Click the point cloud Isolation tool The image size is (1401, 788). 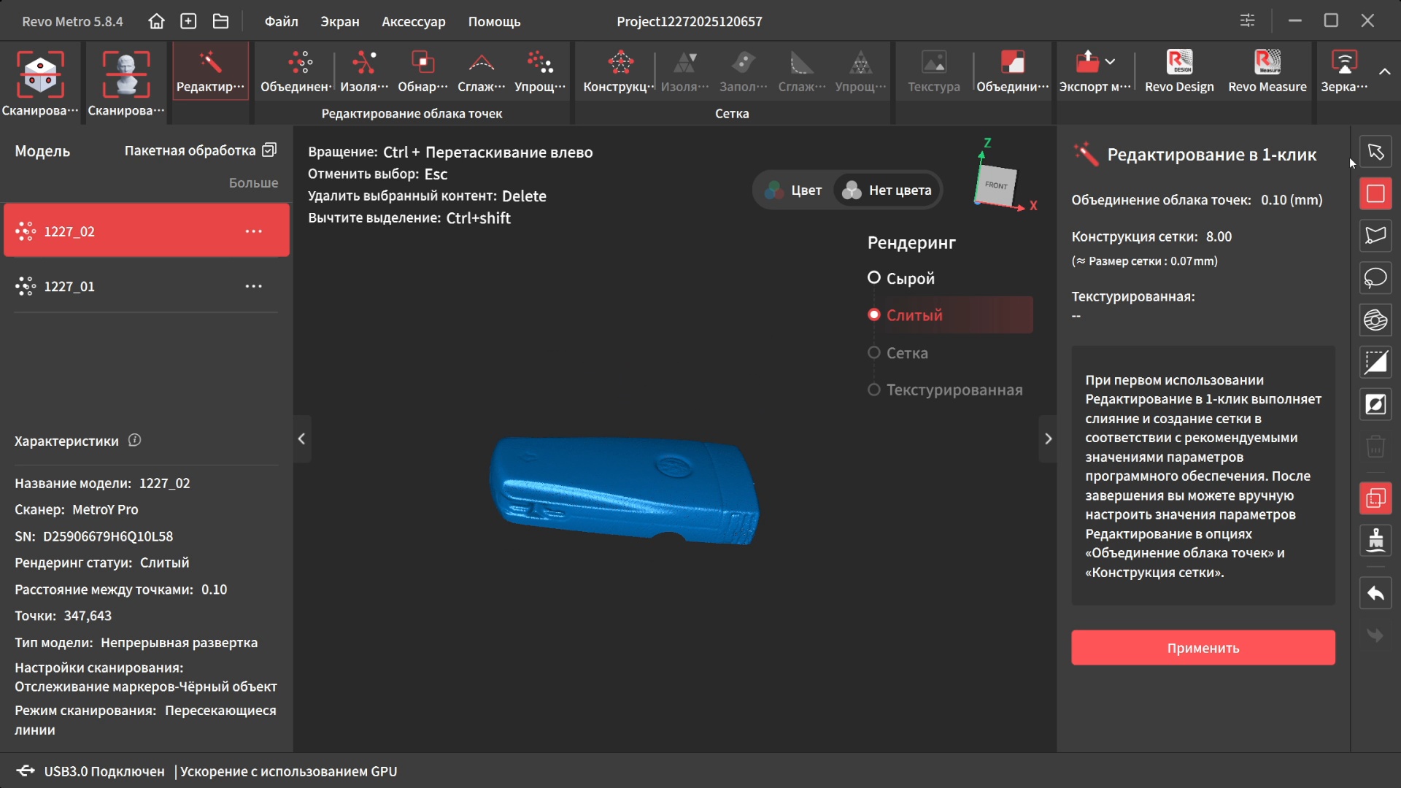tap(364, 72)
